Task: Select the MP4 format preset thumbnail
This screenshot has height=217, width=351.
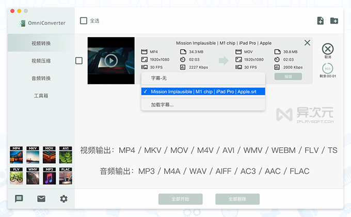Action: coord(17,155)
